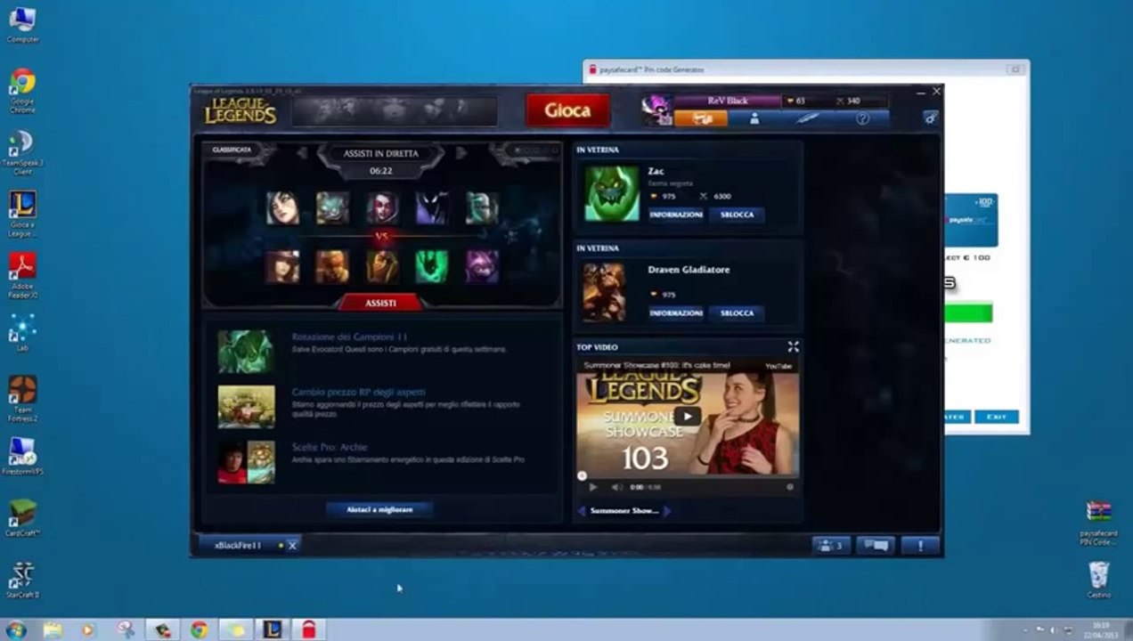Viewport: 1133px width, 641px height.
Task: Open Adobe Reader desktop icon
Action: [22, 276]
